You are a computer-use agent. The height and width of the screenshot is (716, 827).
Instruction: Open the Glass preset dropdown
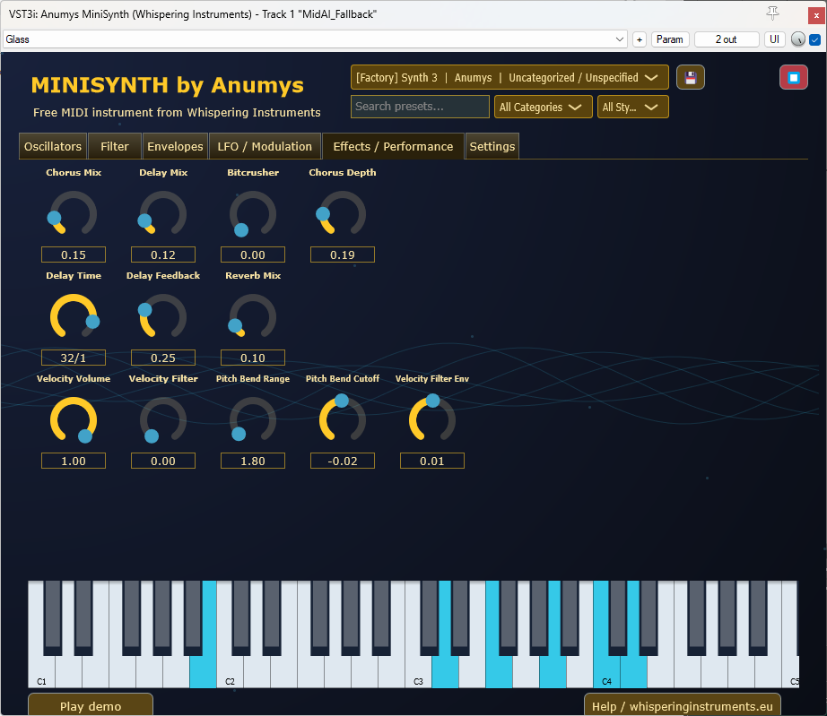(x=315, y=39)
